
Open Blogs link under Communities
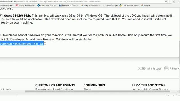coord(87,89)
